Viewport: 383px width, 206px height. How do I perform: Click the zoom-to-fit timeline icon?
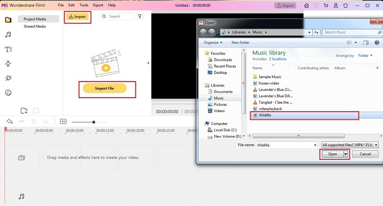[x=63, y=121]
